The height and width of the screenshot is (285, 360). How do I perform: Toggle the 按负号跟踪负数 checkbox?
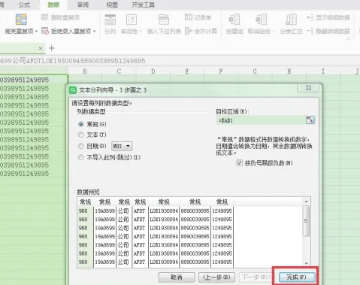(x=239, y=163)
